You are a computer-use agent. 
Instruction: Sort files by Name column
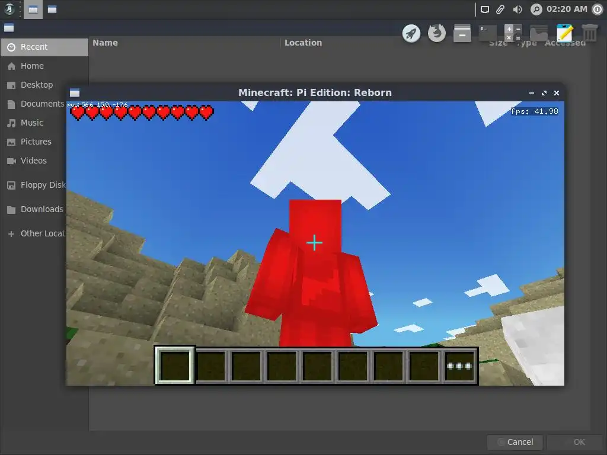click(x=185, y=43)
